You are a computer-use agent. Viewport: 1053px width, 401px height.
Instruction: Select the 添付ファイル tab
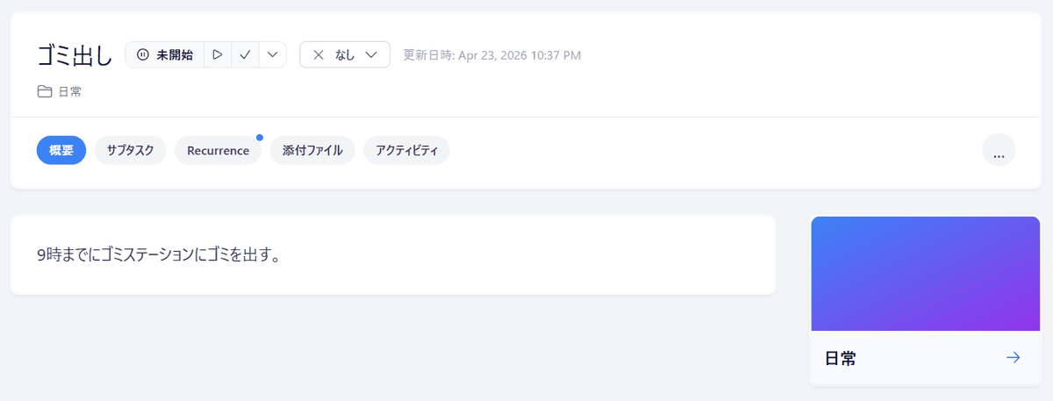[312, 151]
